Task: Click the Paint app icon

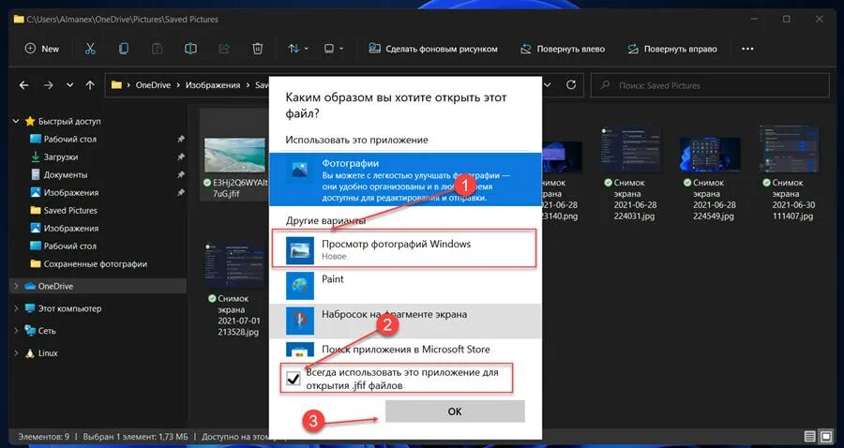Action: coord(300,286)
